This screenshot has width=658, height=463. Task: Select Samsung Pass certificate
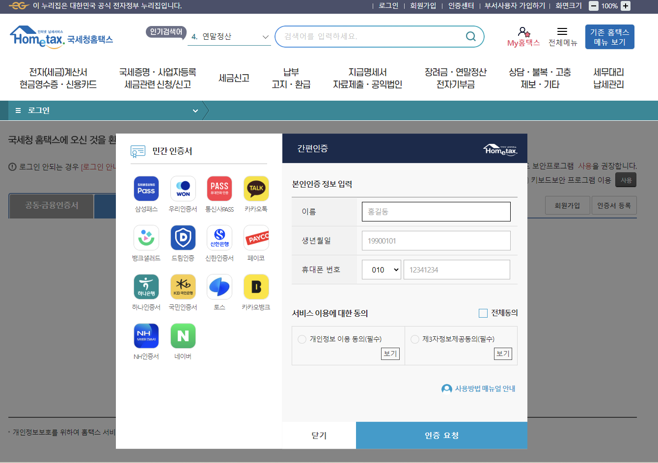(146, 188)
